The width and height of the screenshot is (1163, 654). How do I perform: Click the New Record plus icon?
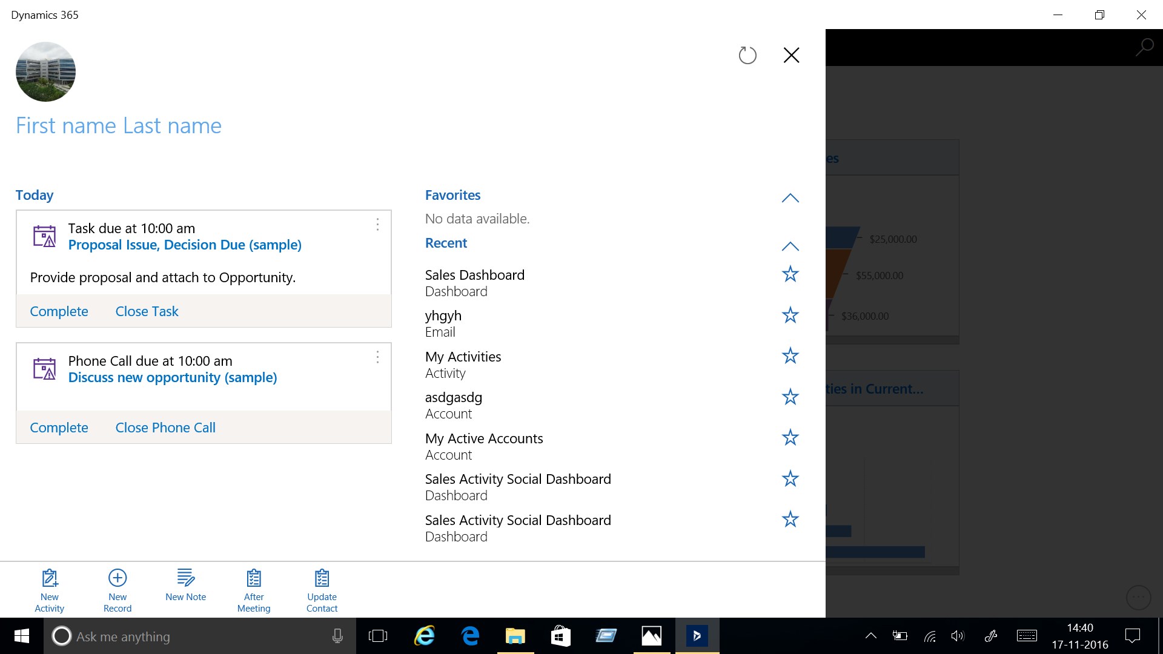pyautogui.click(x=118, y=578)
